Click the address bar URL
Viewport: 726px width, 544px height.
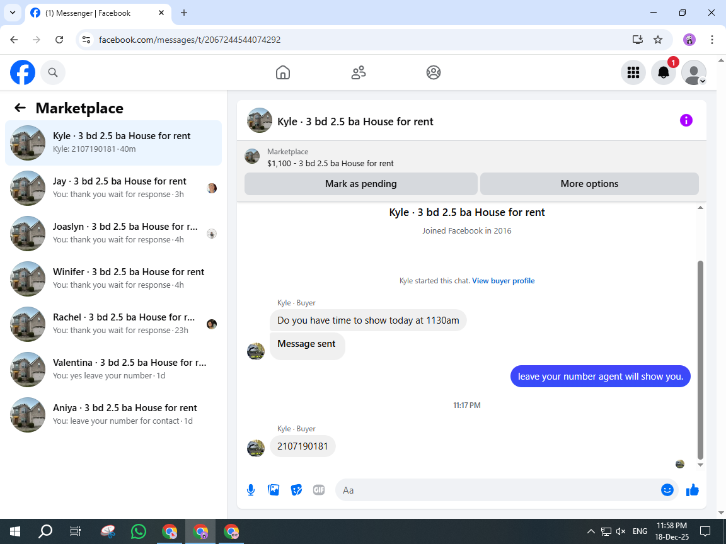[190, 40]
